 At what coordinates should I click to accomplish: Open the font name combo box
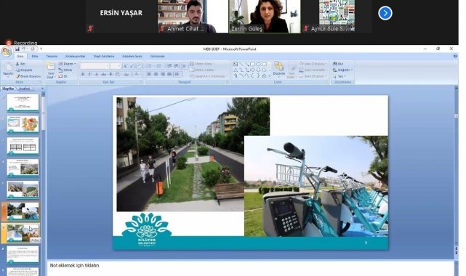[x=95, y=66]
